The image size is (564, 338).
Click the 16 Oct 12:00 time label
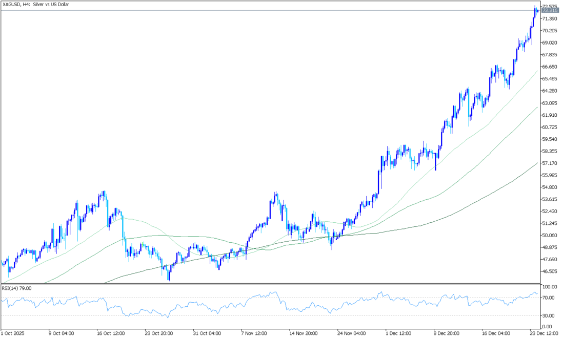tap(111, 333)
